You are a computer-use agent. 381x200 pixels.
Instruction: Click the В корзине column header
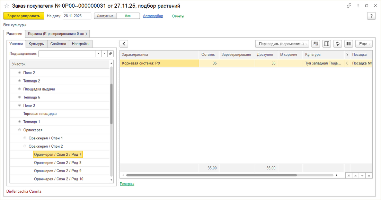pos(290,54)
